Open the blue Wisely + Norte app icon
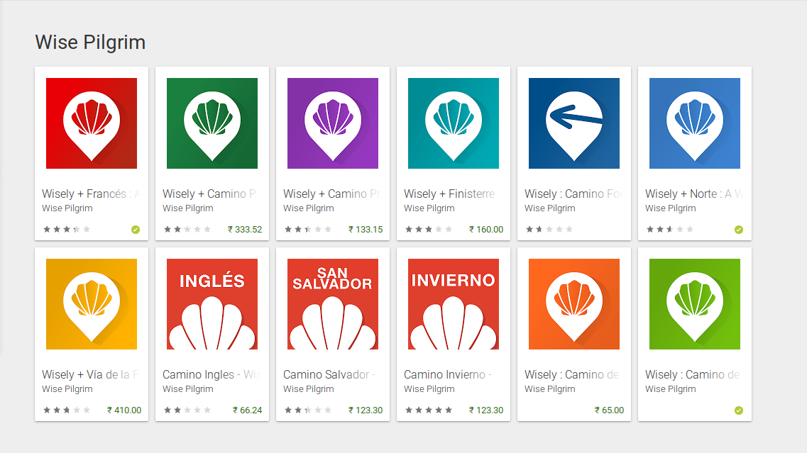The height and width of the screenshot is (453, 807). point(695,123)
